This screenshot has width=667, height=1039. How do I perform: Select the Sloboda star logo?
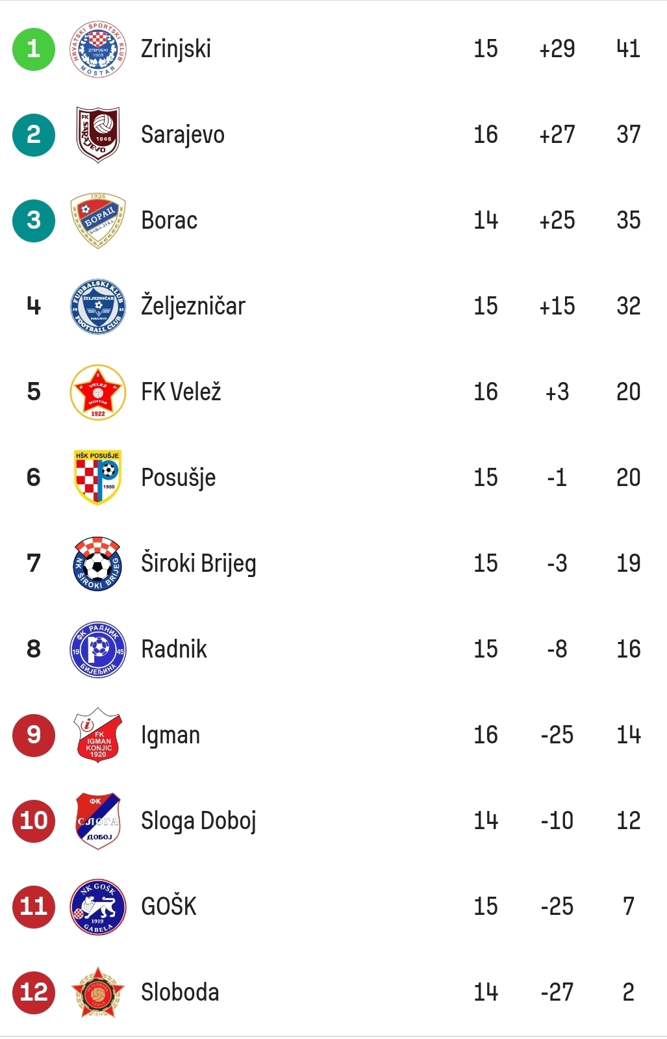point(97,992)
